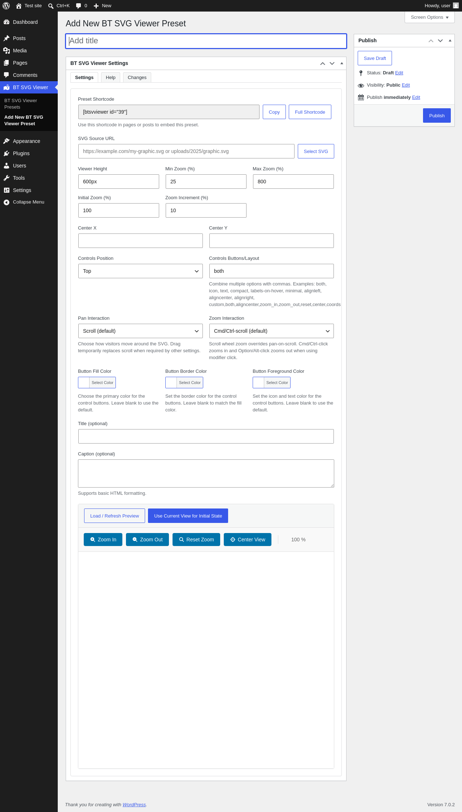Select Add New BT SVG Viewer Preset
Screen dimensions: 462x812
[x=29, y=121]
